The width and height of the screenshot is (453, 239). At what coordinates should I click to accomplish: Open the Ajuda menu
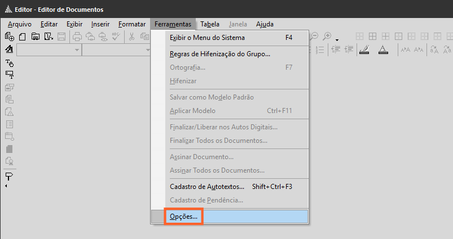tap(265, 24)
